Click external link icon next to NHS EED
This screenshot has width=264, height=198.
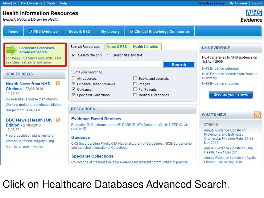click(x=181, y=125)
